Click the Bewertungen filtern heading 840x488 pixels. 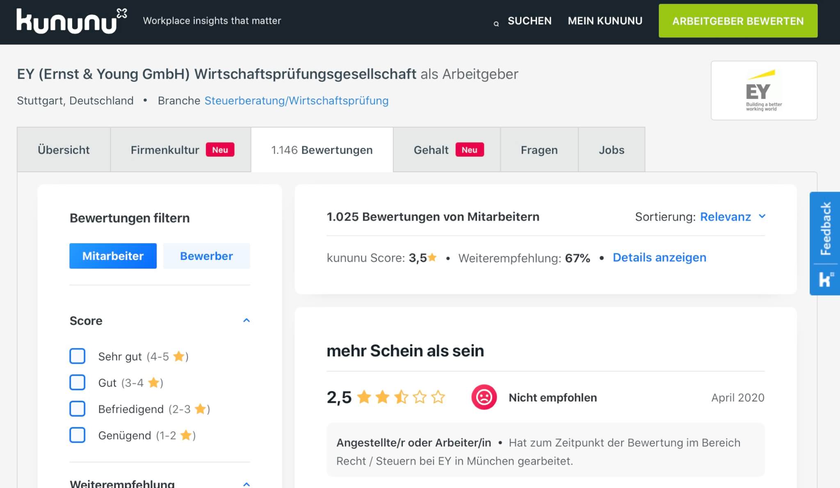130,218
